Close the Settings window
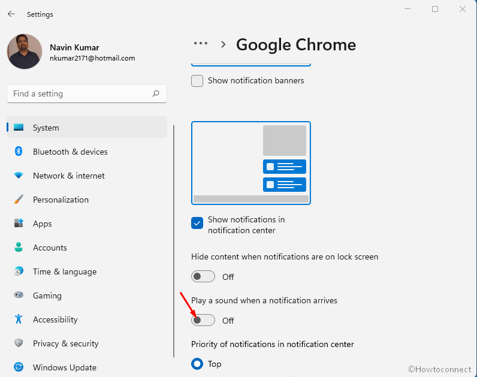477x377 pixels. (x=463, y=9)
